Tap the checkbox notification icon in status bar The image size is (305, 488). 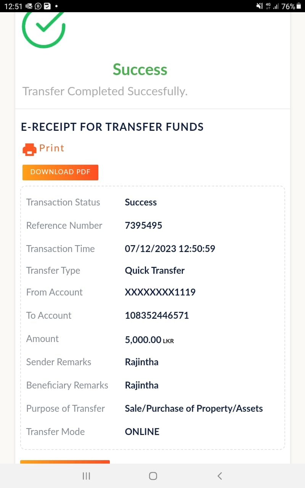(47, 6)
